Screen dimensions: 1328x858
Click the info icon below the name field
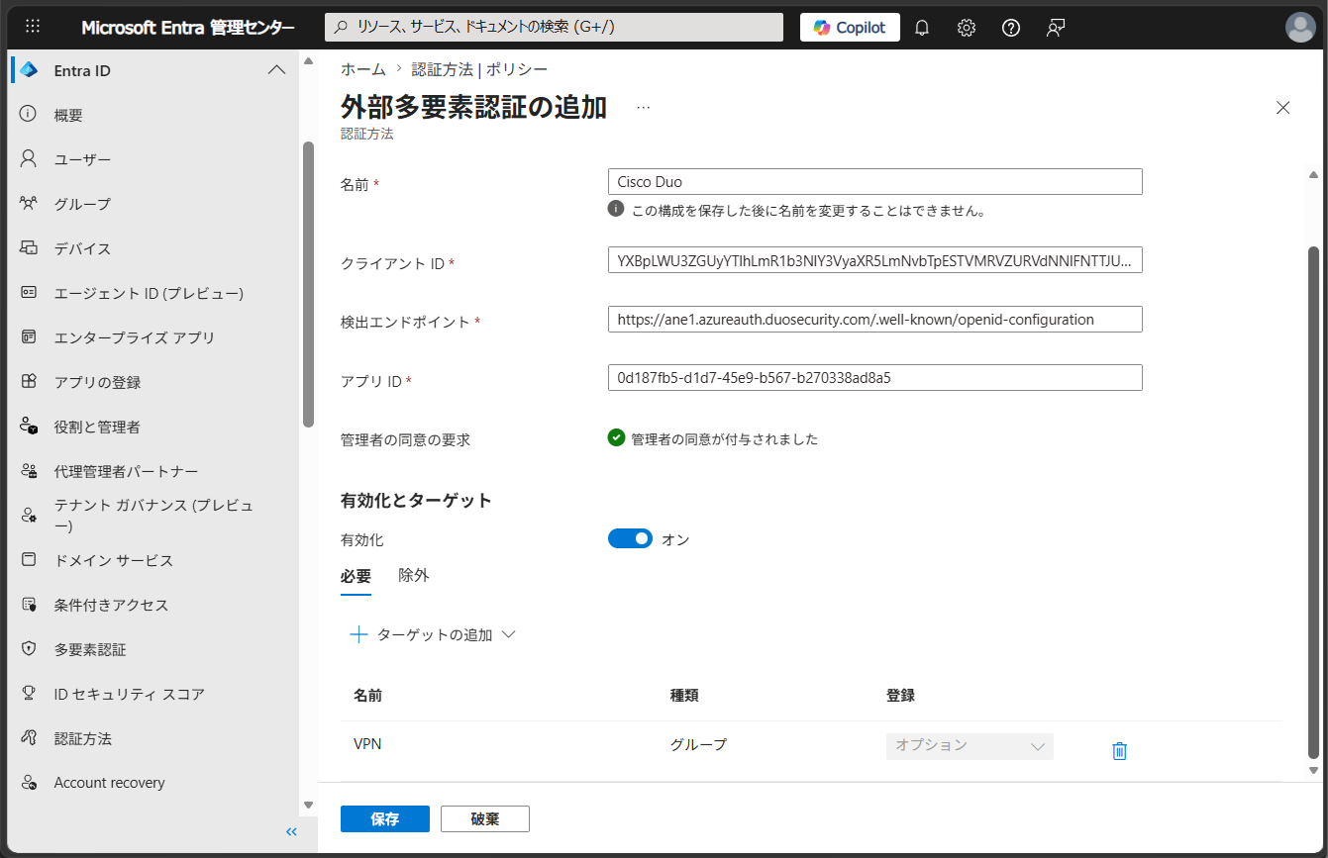click(616, 209)
